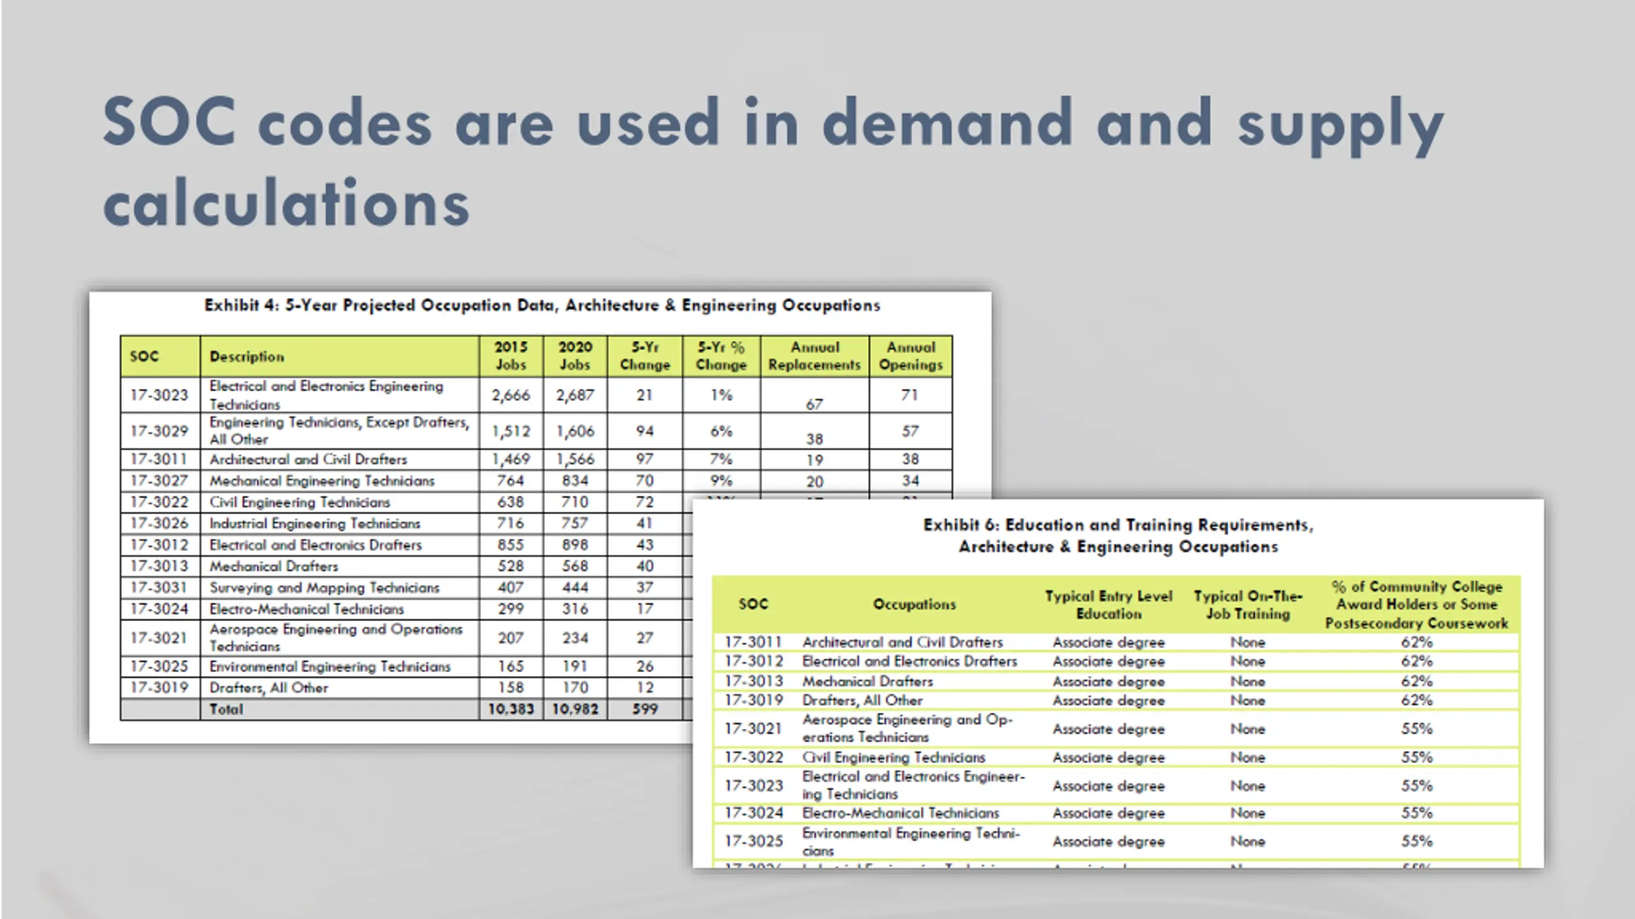Click the 207 jobs value

[x=511, y=638]
